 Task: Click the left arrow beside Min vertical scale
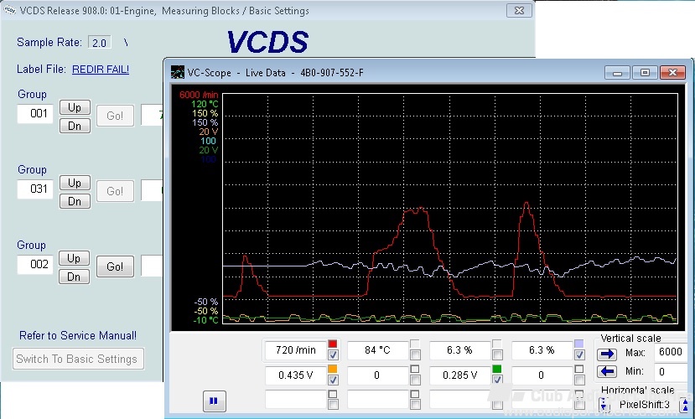click(x=607, y=371)
